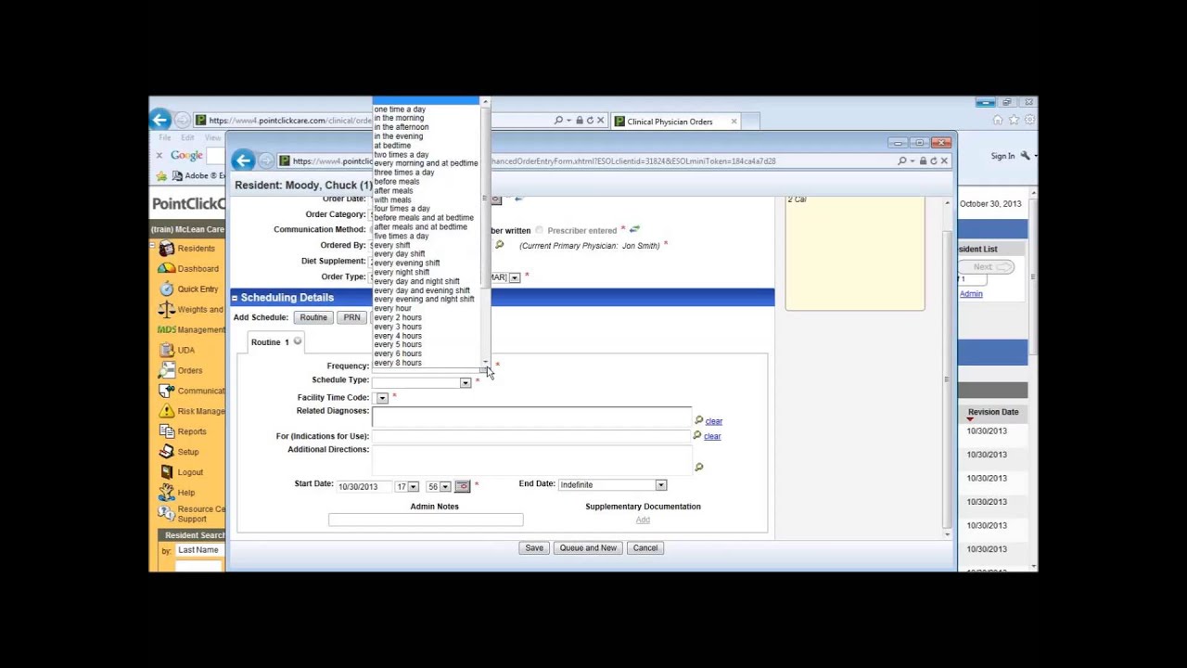The image size is (1187, 668).
Task: Open the Start Date calendar picker icon
Action: tap(463, 486)
